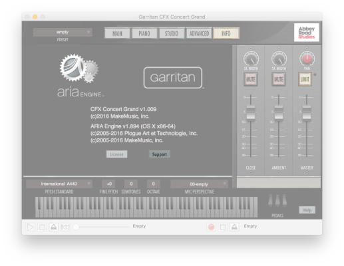This screenshot has width=344, height=266.
Task: Select the INFO tab
Action: pyautogui.click(x=226, y=33)
